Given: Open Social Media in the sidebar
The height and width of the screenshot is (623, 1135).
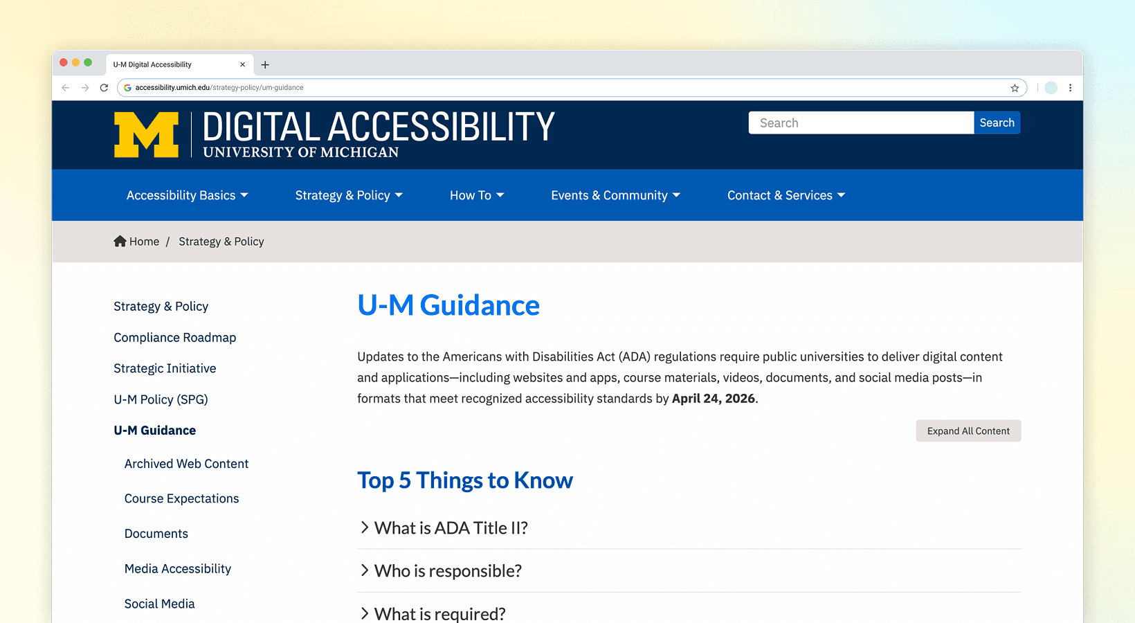Looking at the screenshot, I should pos(159,604).
